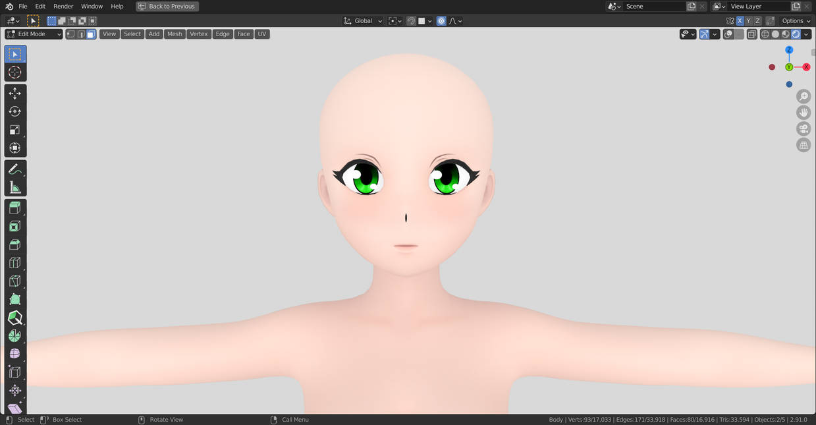Expand viewport shading options arrow
The height and width of the screenshot is (425, 816).
pos(807,34)
